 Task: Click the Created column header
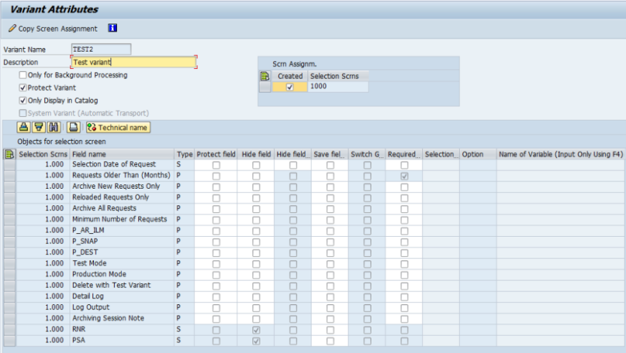coord(290,76)
